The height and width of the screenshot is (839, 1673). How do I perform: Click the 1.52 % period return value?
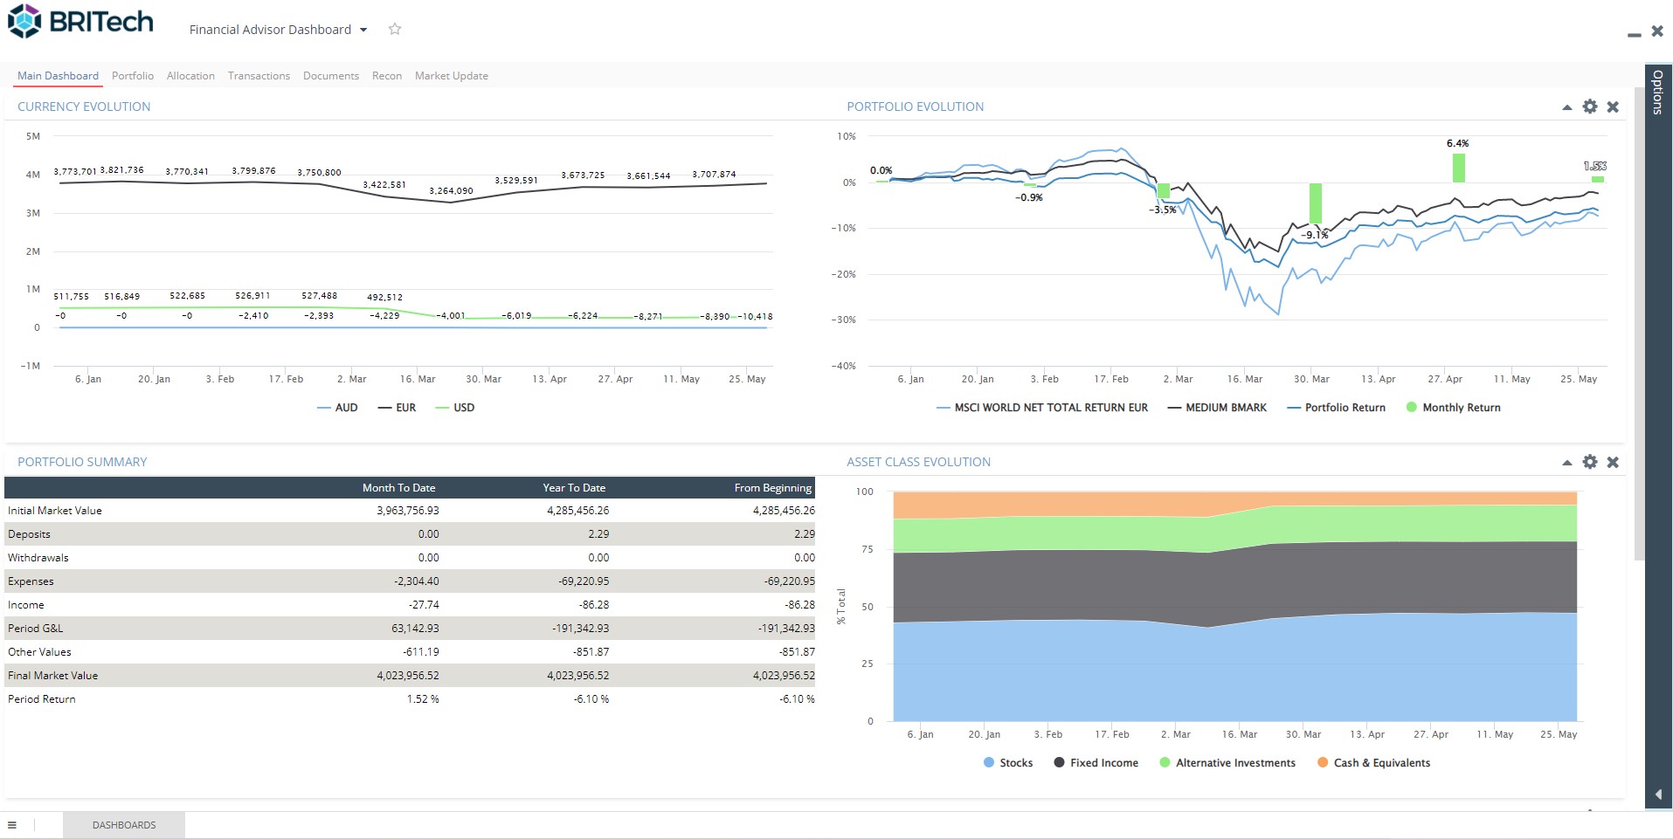[x=423, y=699]
